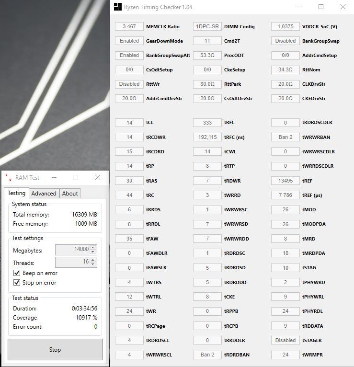Click the CLKDrvStr value field
354x367 pixels.
pos(285,84)
